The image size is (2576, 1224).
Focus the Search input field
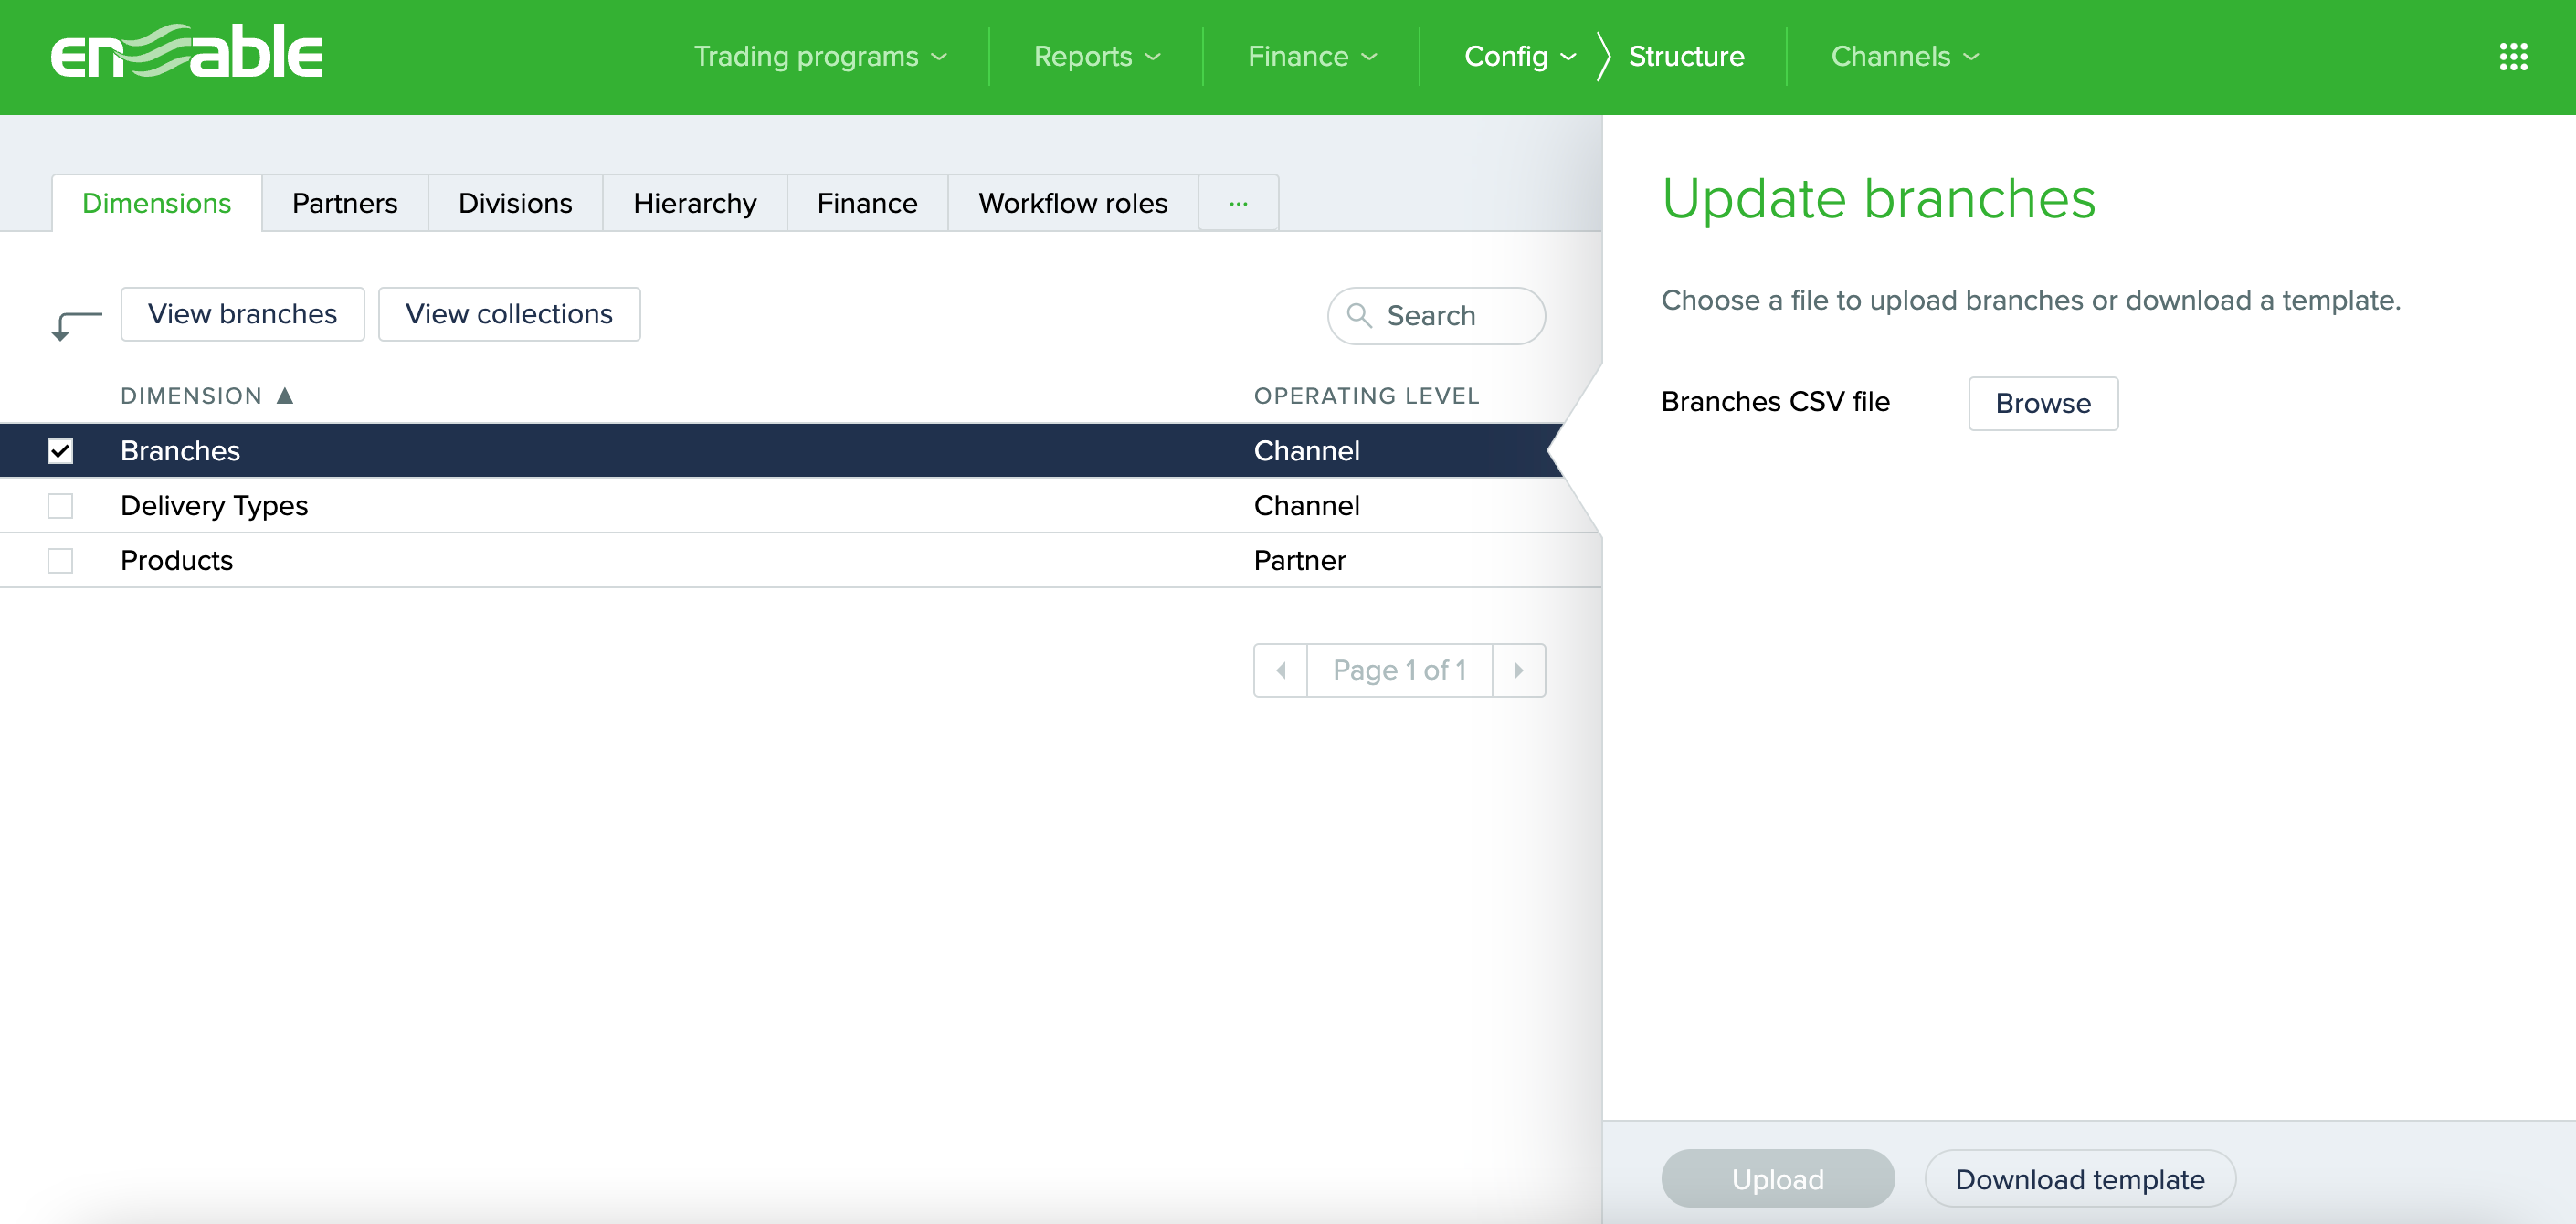pyautogui.click(x=1450, y=316)
